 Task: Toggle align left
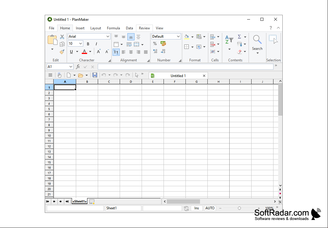point(124,52)
